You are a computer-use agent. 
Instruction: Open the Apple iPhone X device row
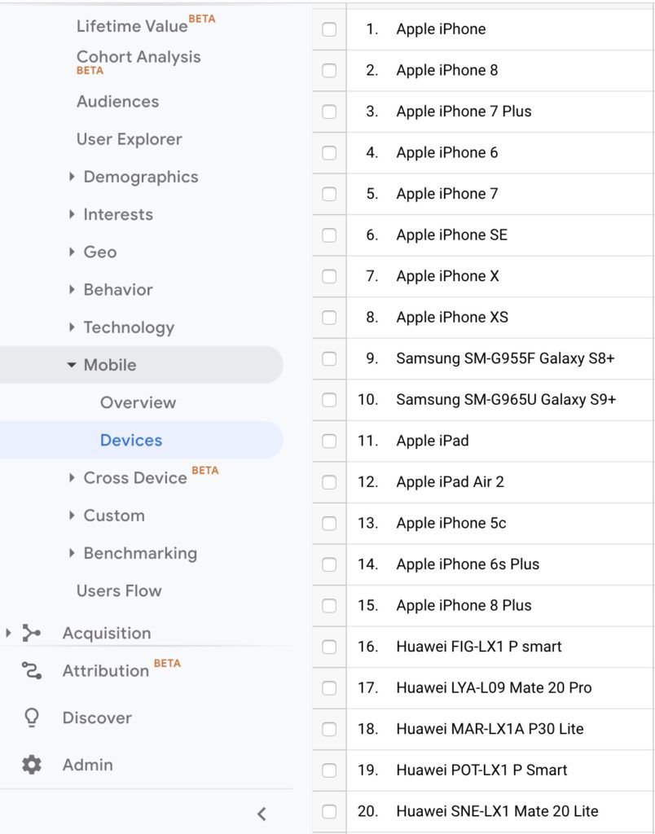coord(447,276)
